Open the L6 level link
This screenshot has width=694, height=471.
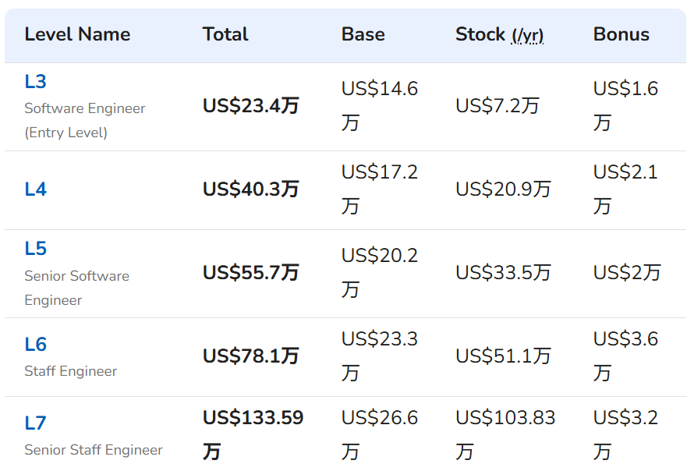point(35,345)
